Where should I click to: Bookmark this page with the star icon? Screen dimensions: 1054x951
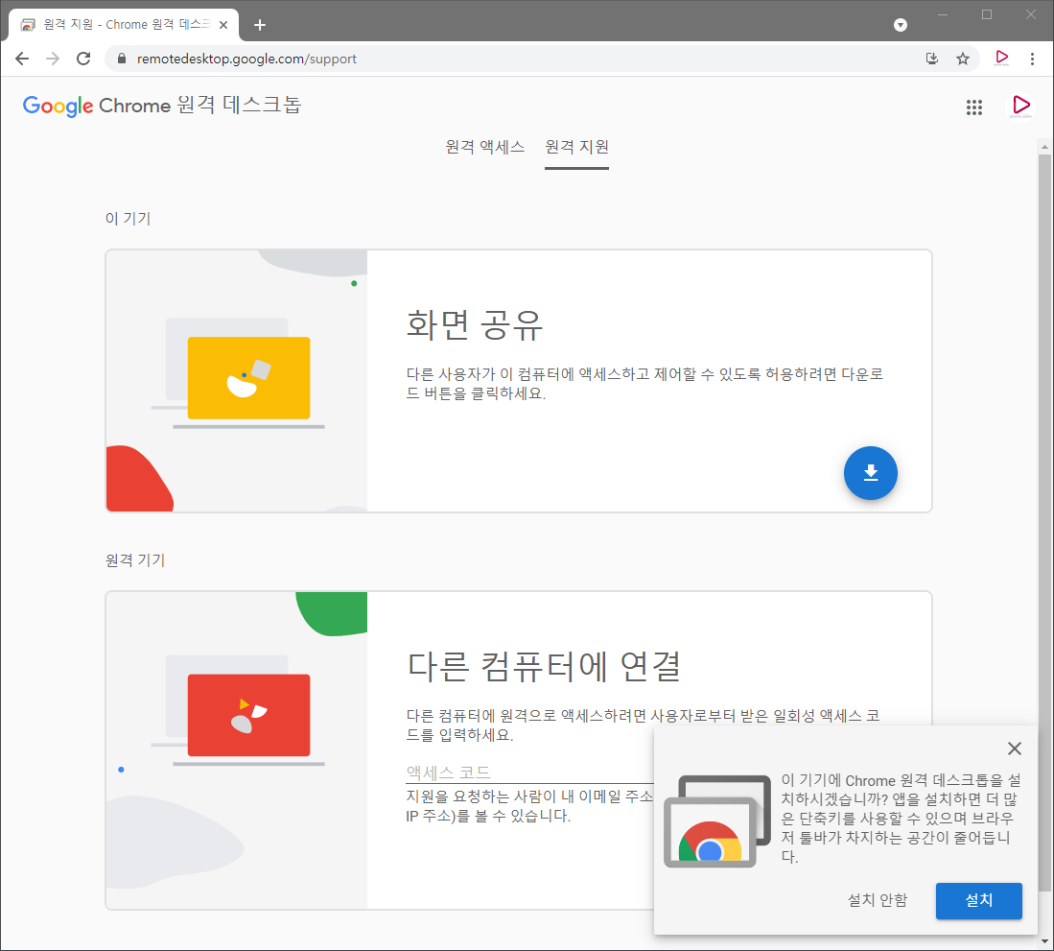click(x=963, y=59)
